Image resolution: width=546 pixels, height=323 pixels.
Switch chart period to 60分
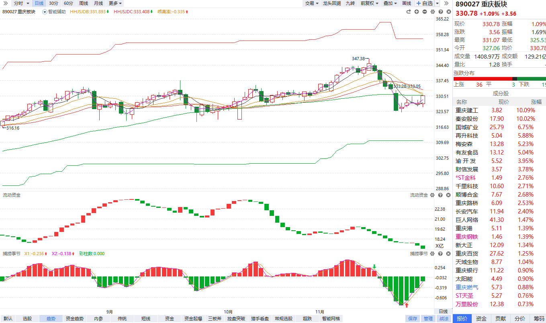click(68, 3)
